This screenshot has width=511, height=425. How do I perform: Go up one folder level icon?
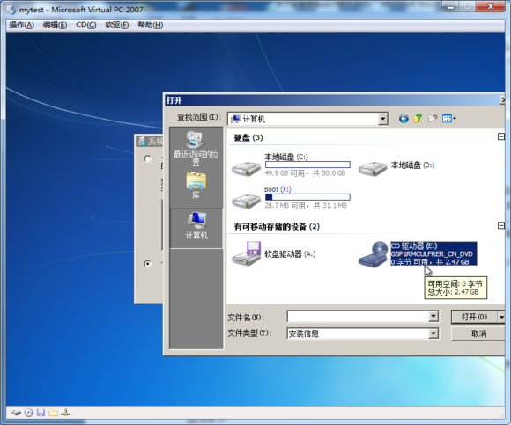[x=418, y=119]
